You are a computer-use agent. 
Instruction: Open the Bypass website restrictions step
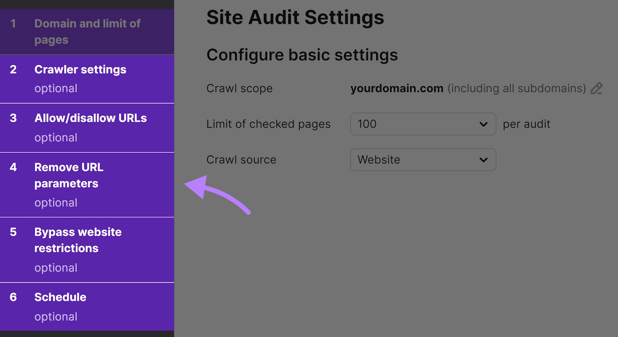click(x=87, y=249)
